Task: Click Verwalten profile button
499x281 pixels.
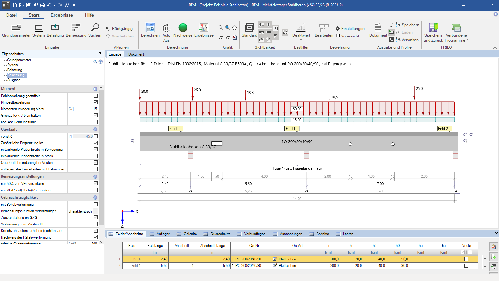Action: (x=407, y=40)
